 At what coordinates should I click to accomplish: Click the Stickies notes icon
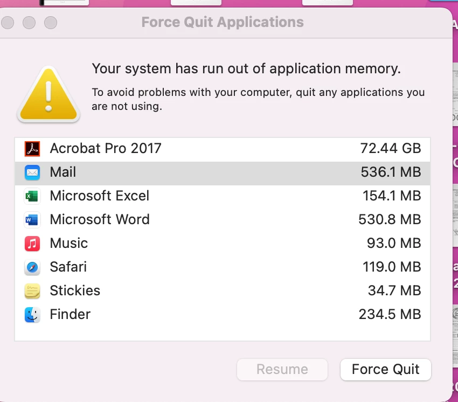tap(32, 291)
